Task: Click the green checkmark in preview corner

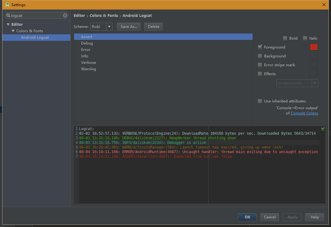Action: [x=323, y=129]
